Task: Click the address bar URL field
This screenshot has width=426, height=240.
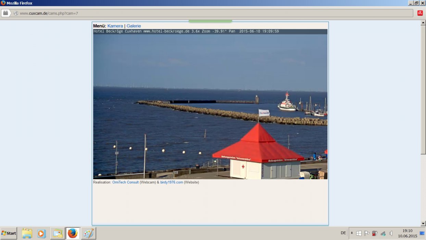Action: click(212, 13)
